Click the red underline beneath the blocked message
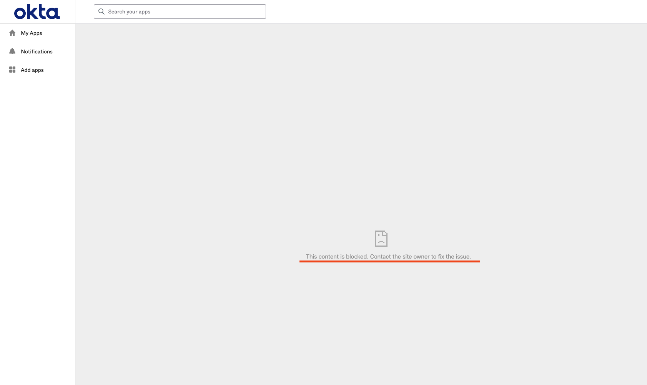This screenshot has height=385, width=647. tap(389, 261)
